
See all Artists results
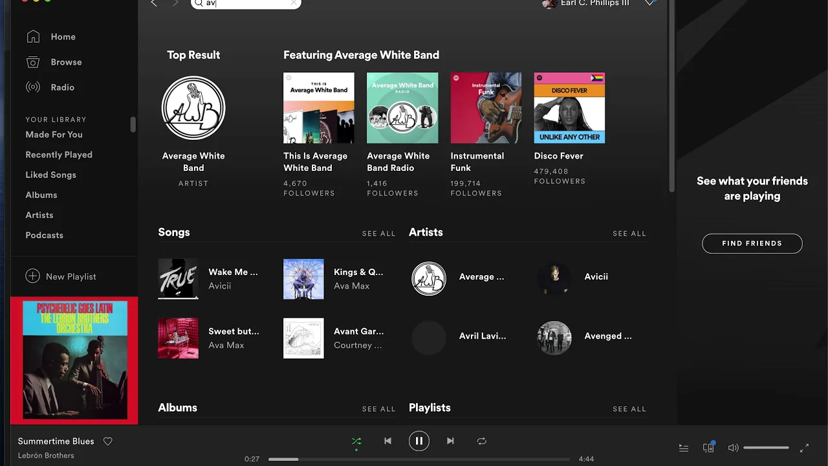tap(629, 234)
